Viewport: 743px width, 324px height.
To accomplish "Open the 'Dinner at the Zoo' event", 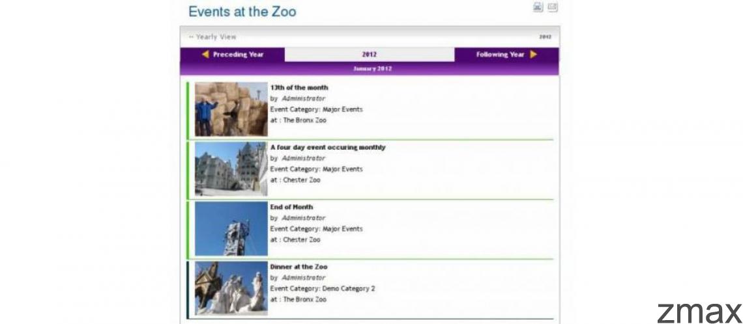I will click(299, 267).
